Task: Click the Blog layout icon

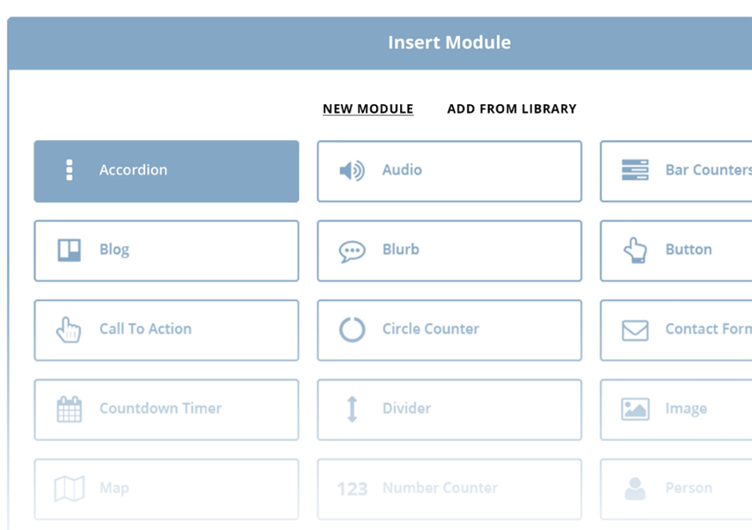Action: point(69,250)
